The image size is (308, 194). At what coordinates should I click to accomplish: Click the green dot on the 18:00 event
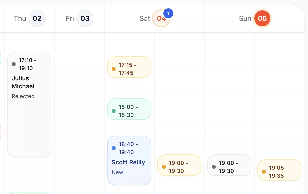point(113,110)
